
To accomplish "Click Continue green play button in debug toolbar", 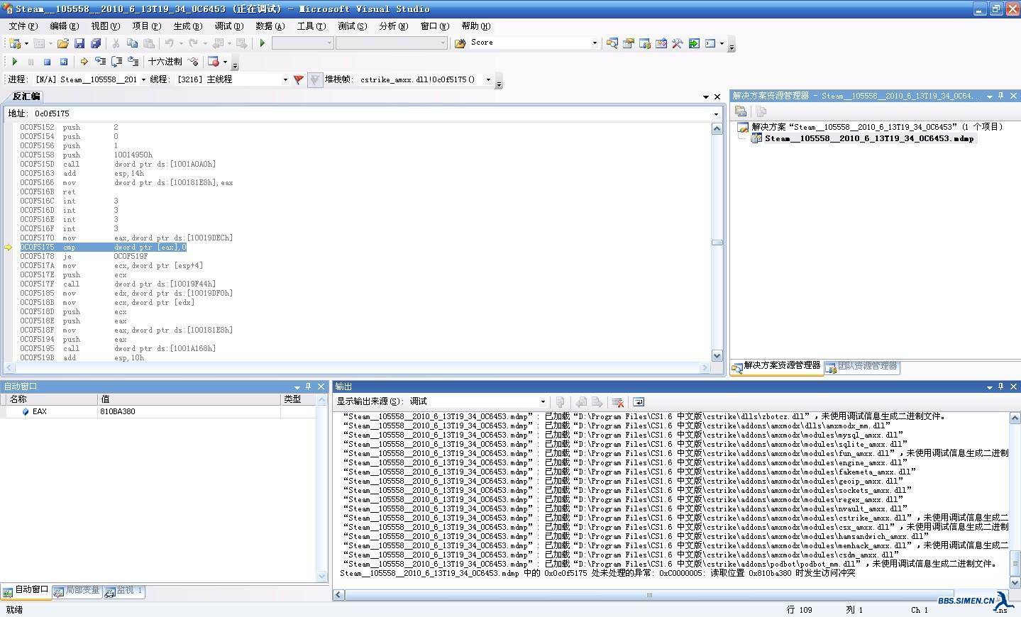I will point(14,62).
